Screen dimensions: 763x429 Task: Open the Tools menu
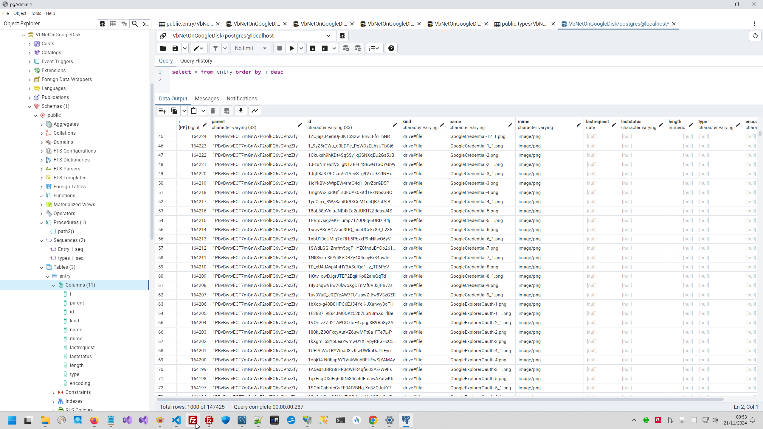36,13
